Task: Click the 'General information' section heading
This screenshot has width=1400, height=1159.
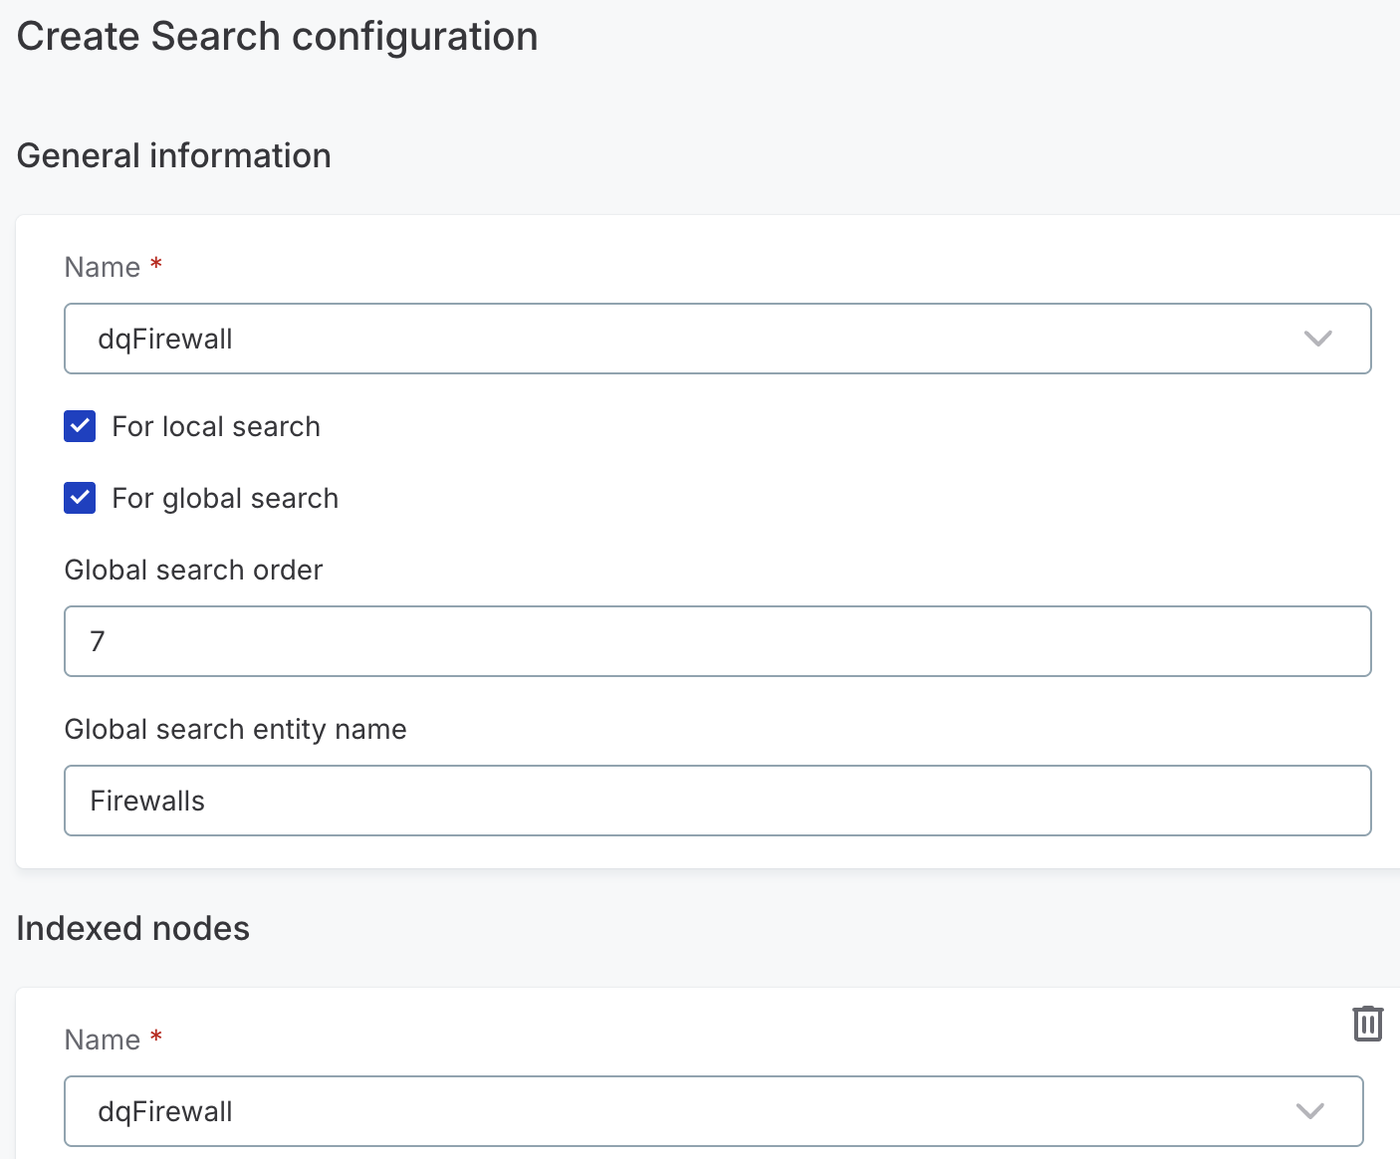Action: (x=173, y=155)
